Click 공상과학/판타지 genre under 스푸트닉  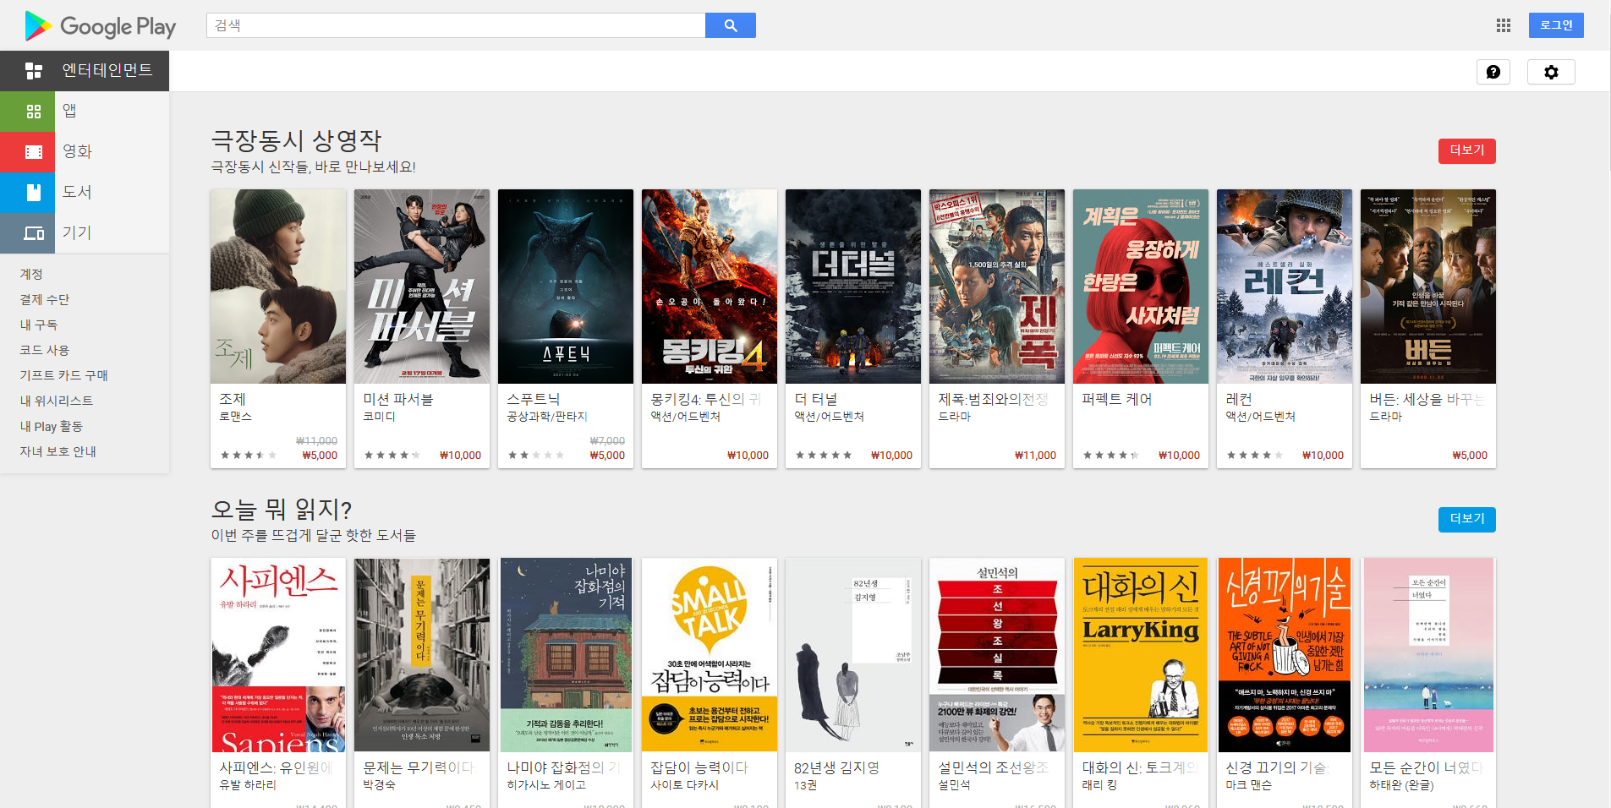tap(547, 417)
